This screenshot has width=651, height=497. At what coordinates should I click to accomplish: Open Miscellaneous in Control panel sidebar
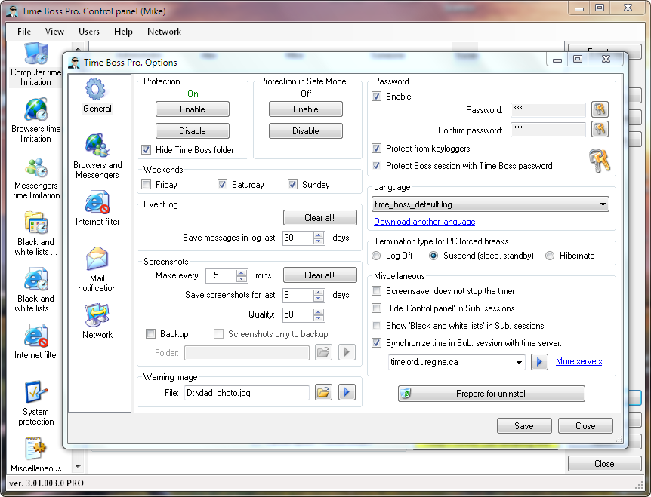35,455
